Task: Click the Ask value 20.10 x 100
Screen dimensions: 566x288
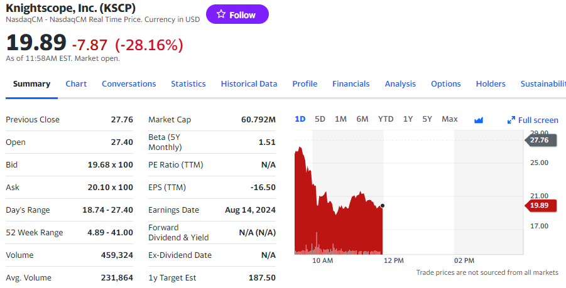Action: pyautogui.click(x=111, y=188)
